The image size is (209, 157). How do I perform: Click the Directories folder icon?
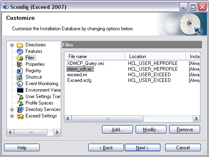[20, 45]
